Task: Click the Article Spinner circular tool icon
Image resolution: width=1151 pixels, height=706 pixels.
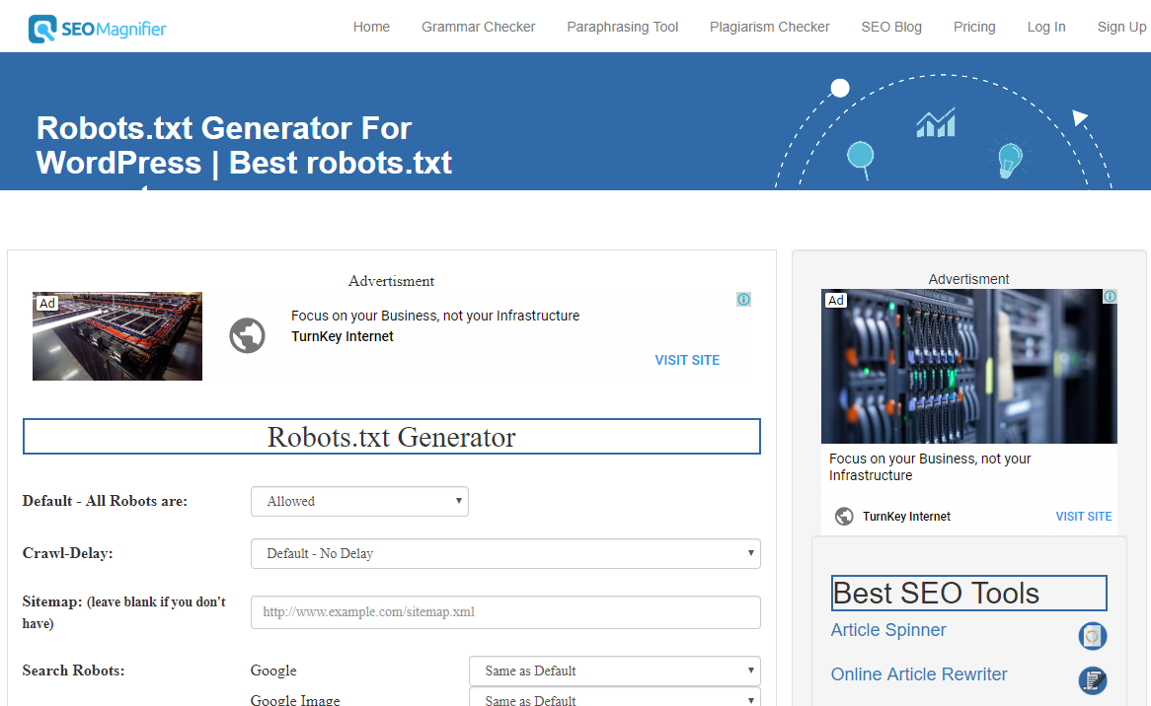Action: [x=1093, y=636]
